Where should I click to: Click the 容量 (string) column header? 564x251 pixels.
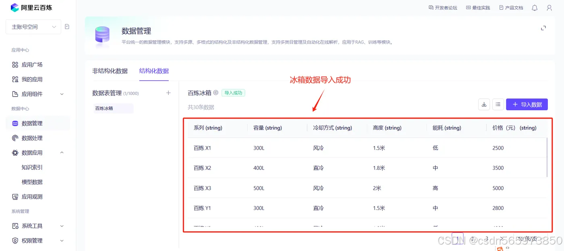267,128
